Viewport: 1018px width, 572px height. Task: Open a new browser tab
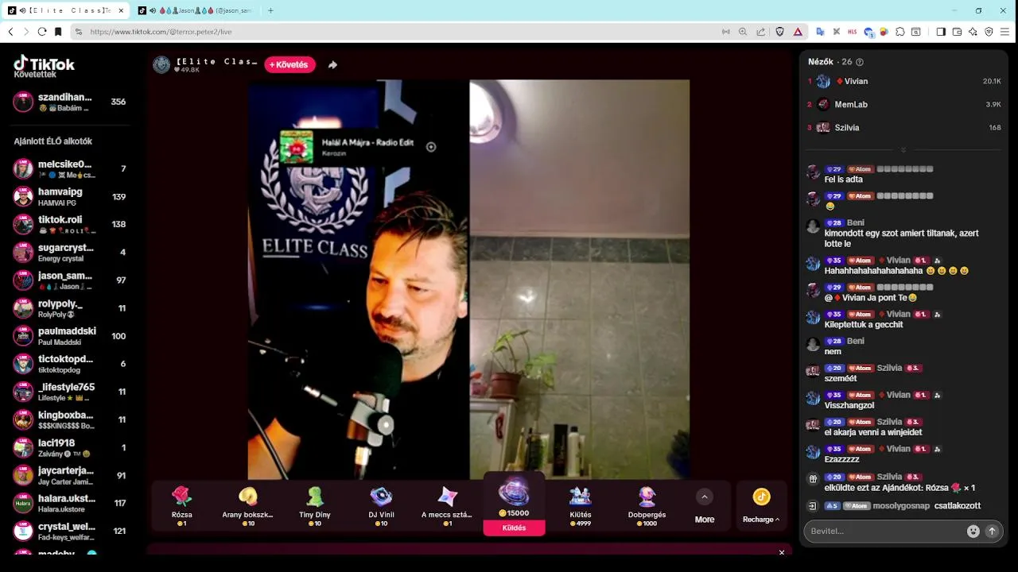[x=270, y=10]
